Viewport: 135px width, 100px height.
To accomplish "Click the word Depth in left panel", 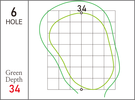I will coord(14,80).
